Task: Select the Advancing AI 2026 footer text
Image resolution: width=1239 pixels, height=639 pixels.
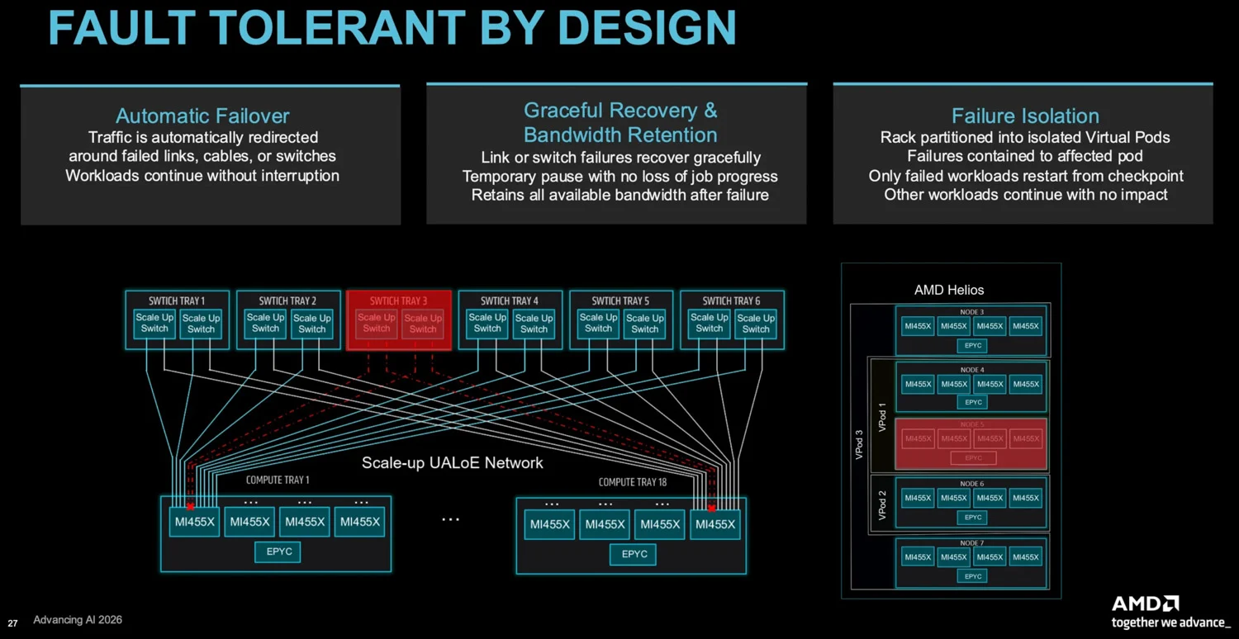Action: (x=78, y=620)
